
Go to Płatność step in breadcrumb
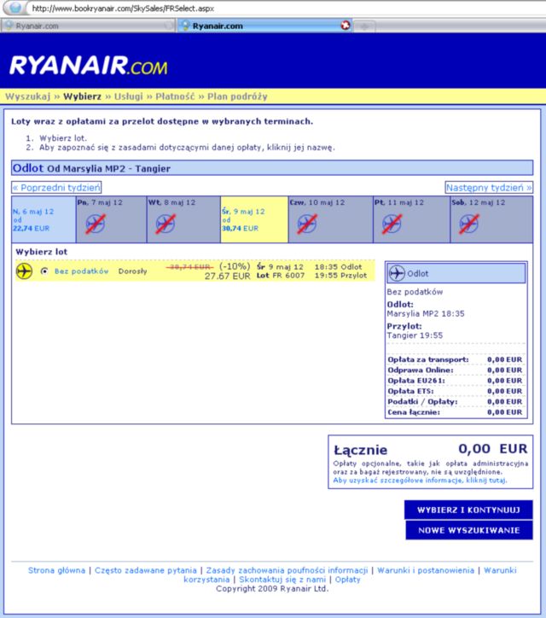[x=175, y=96]
